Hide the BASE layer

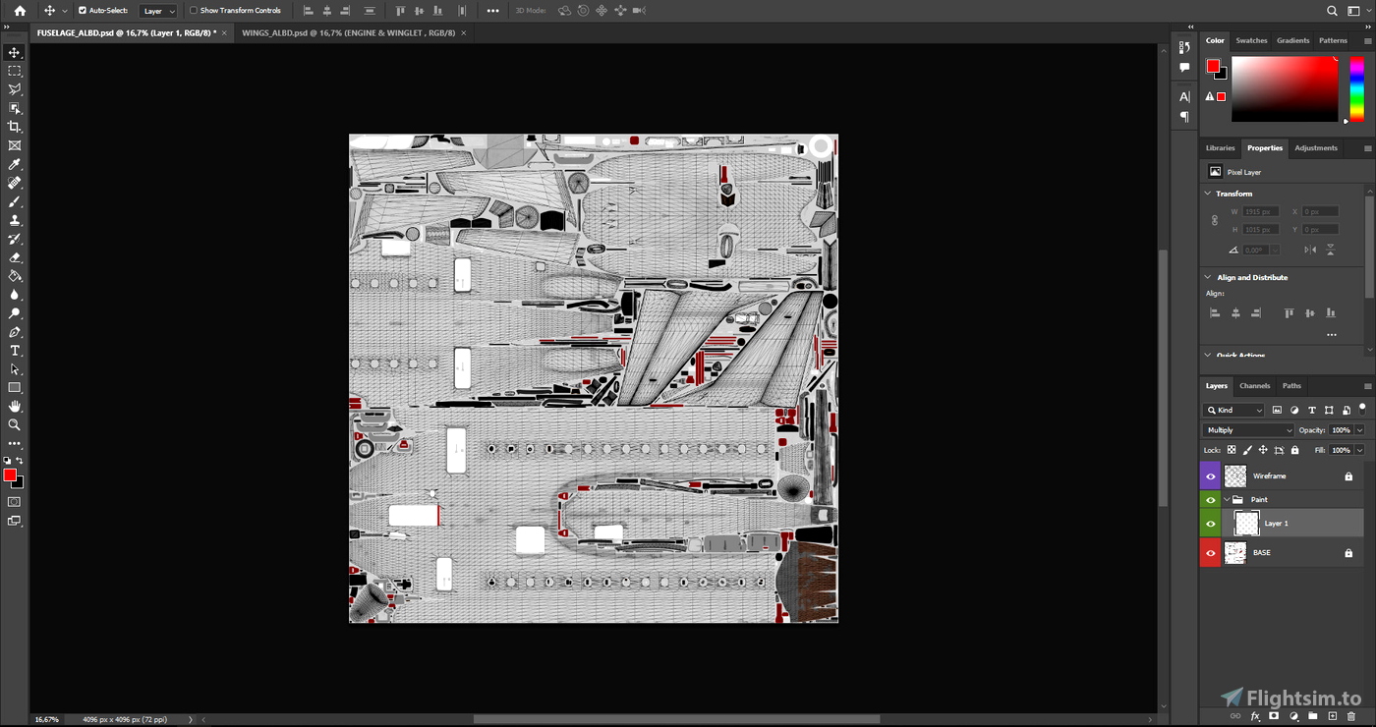click(1210, 553)
